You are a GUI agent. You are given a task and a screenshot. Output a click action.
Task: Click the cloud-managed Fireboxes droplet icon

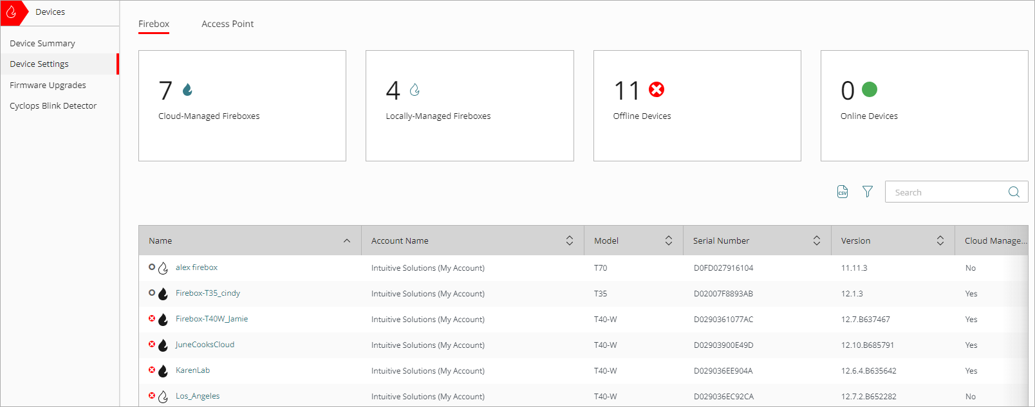[x=187, y=89]
